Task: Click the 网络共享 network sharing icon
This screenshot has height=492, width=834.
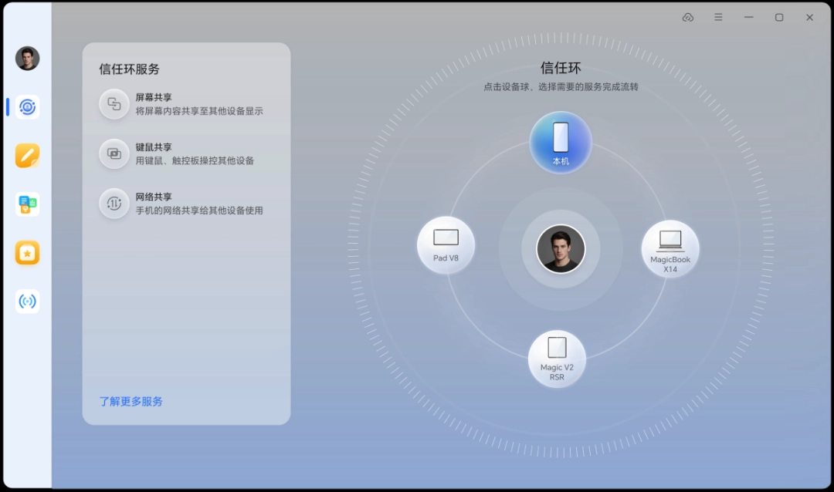Action: pos(114,203)
